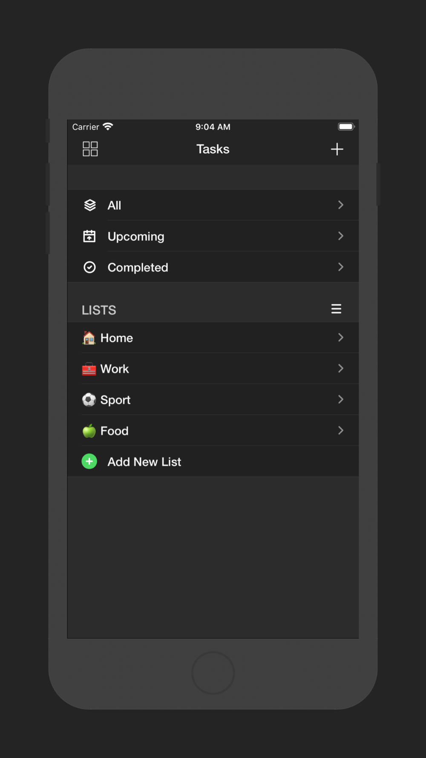Tap the Add New List label
This screenshot has height=758, width=426.
(144, 462)
